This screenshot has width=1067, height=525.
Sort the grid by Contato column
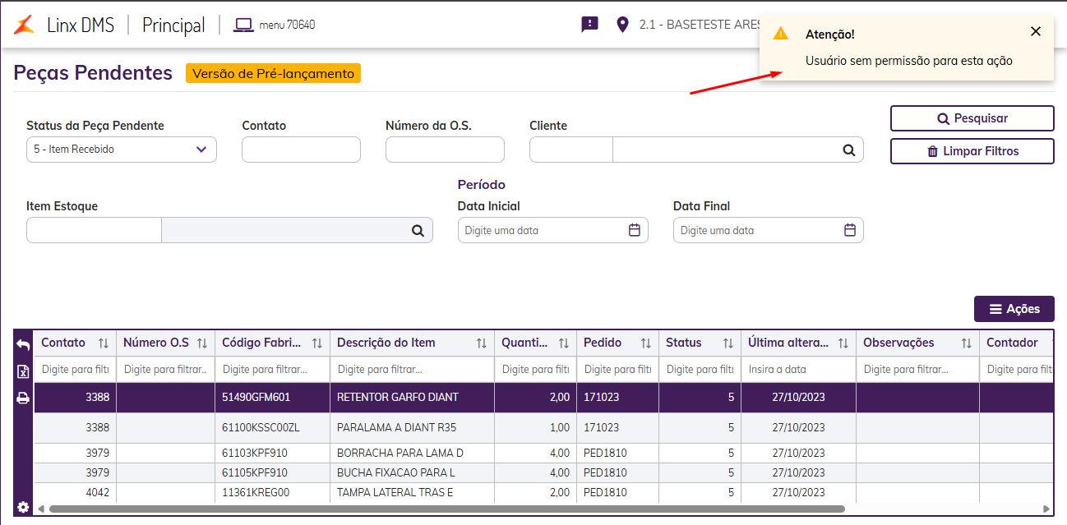[104, 343]
